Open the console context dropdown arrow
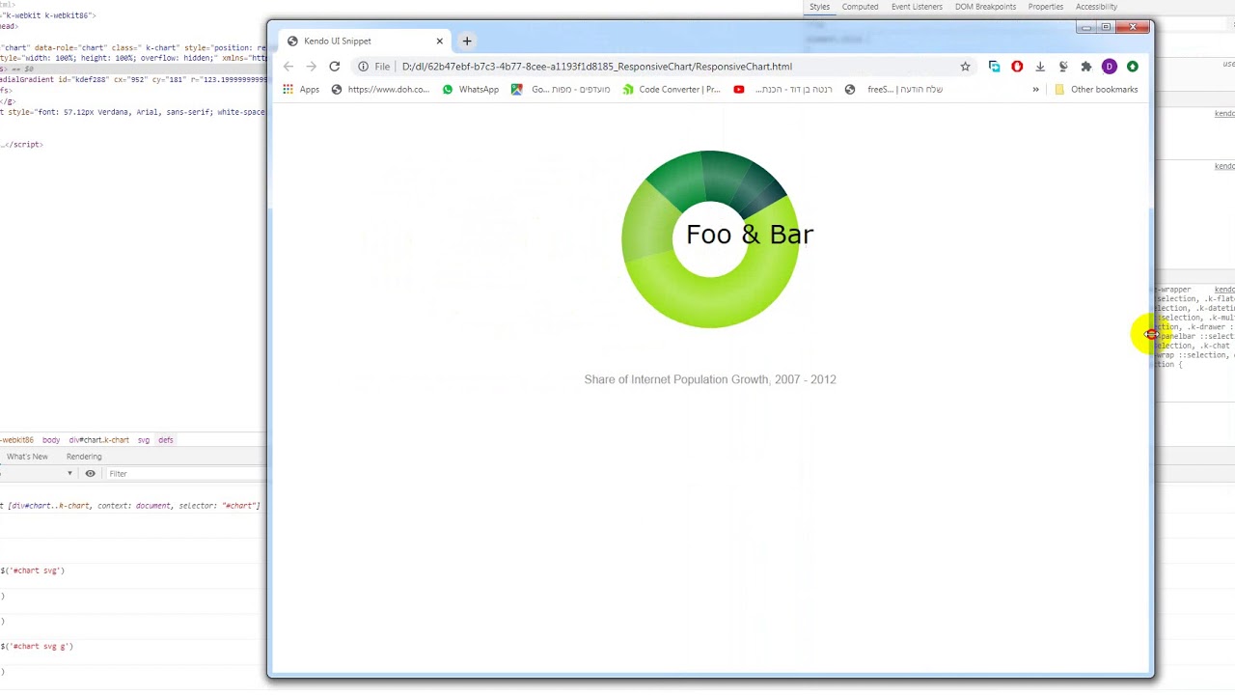Screen dimensions: 1235x695 (x=69, y=474)
